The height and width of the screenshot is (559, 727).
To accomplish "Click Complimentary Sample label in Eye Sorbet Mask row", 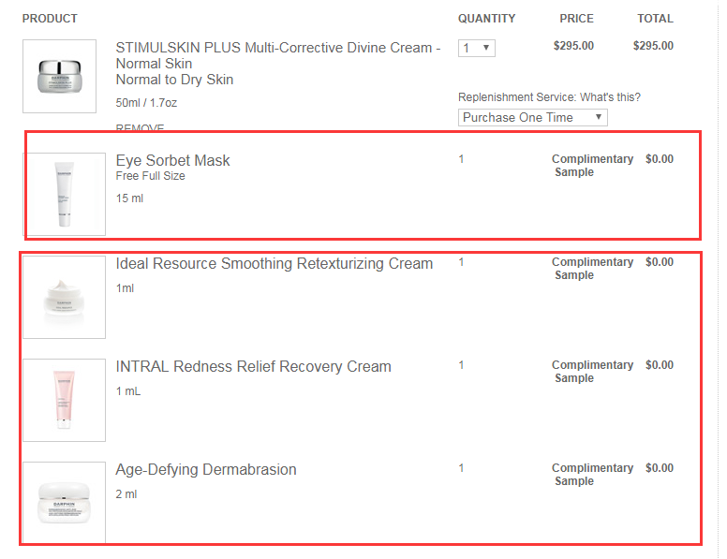I will click(x=592, y=166).
